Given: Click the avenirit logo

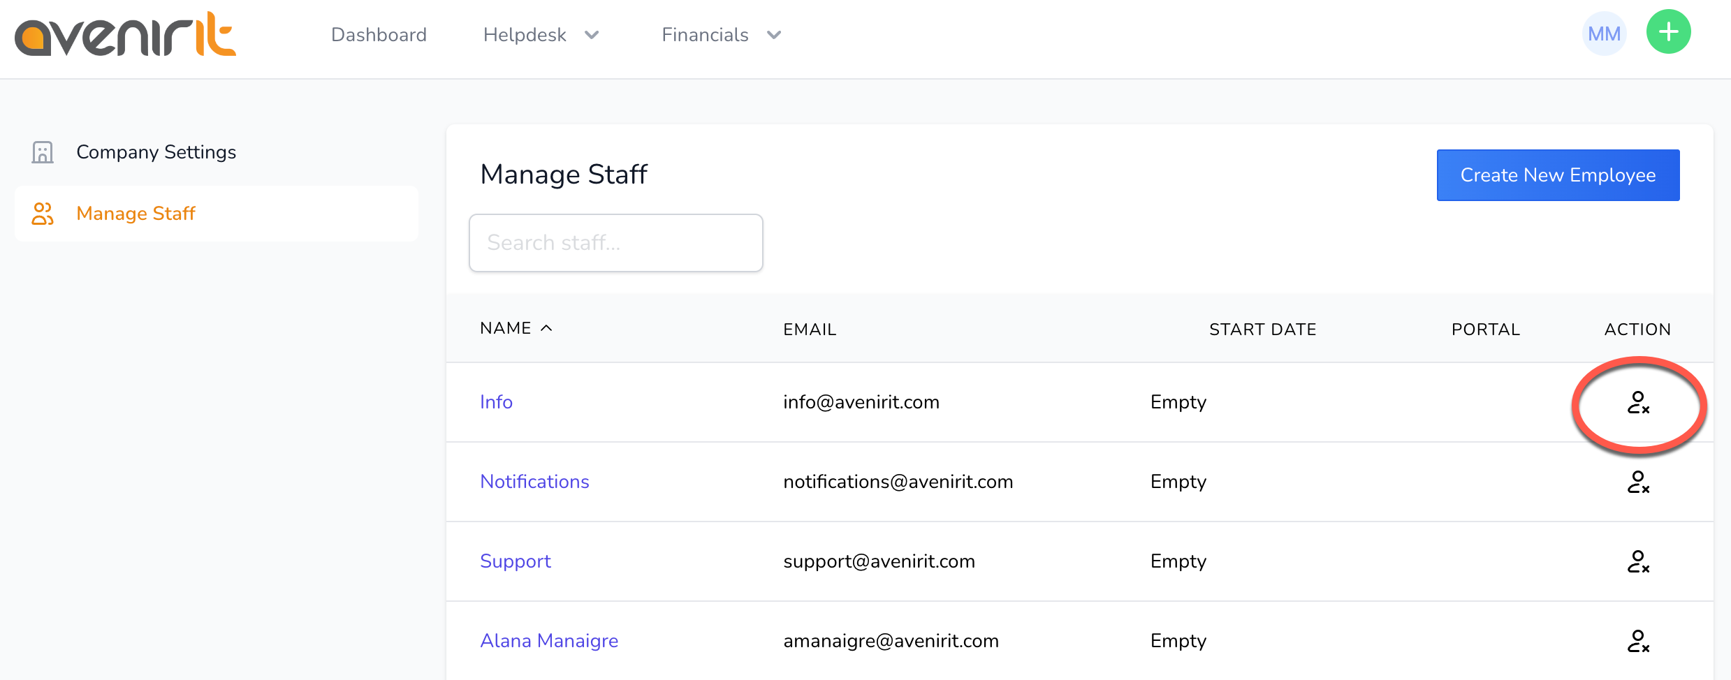Looking at the screenshot, I should (x=126, y=34).
